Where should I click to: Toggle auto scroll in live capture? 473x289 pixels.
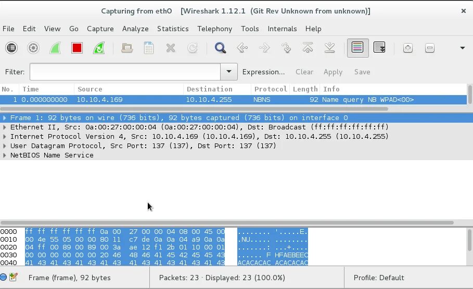click(x=379, y=48)
